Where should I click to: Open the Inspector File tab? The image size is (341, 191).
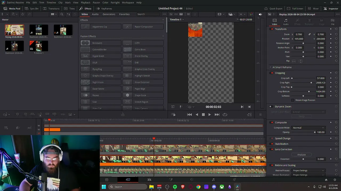point(333,22)
